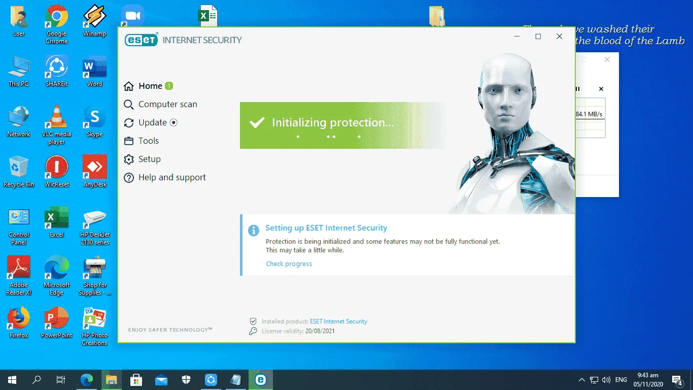Viewport: 693px width, 390px height.
Task: Select Help and support in ESET
Action: [165, 177]
